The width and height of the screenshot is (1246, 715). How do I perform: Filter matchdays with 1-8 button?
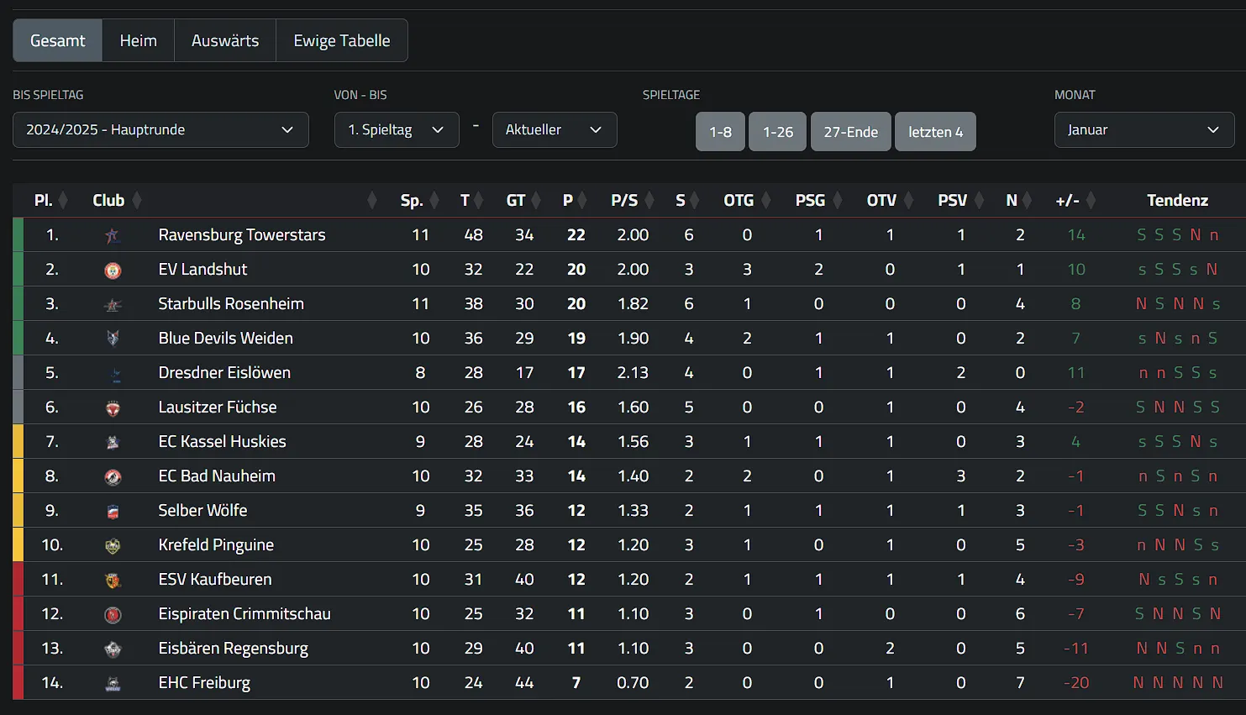(720, 132)
